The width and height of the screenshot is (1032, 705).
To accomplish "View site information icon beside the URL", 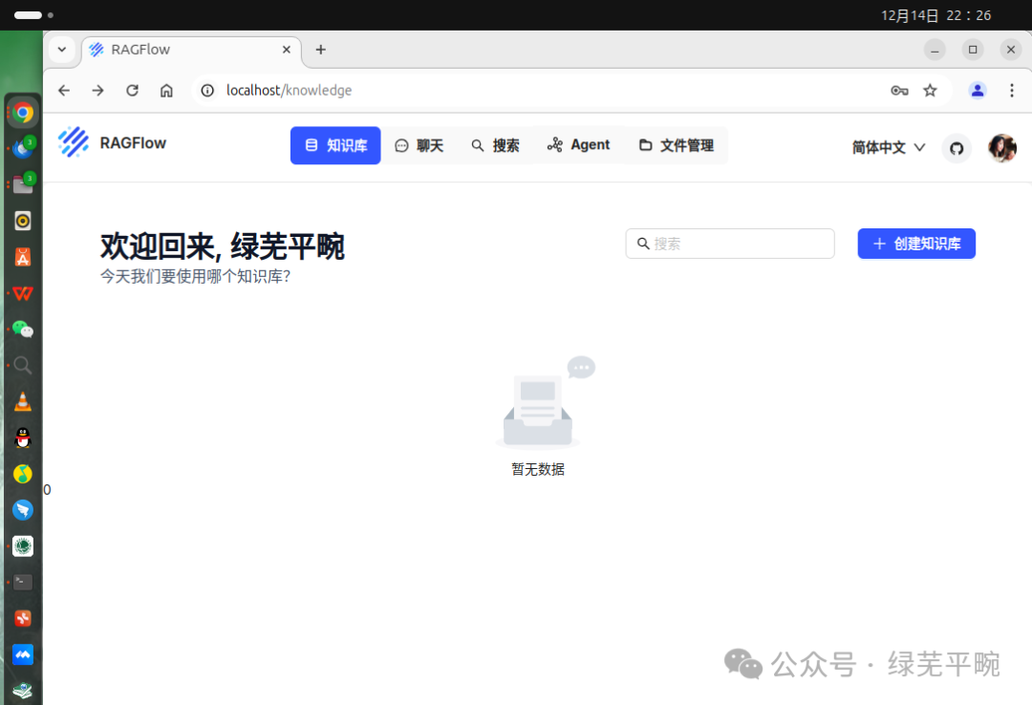I will [207, 91].
